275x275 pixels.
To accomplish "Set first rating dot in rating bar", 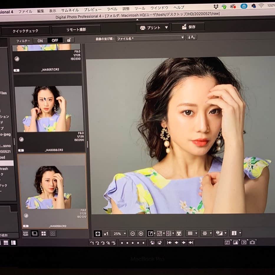I will click(x=122, y=243).
